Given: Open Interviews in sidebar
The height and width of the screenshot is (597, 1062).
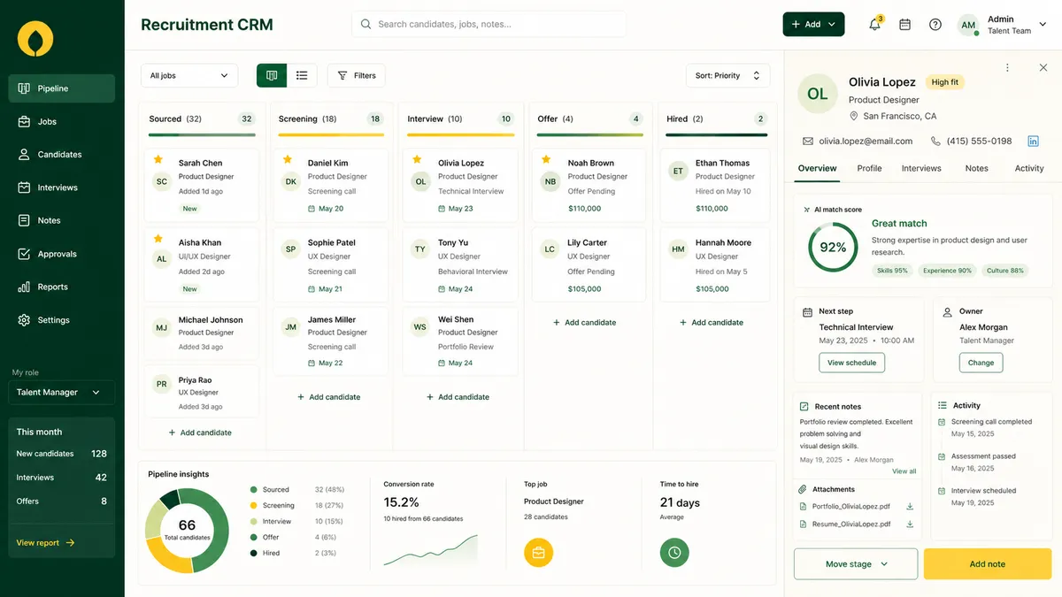Looking at the screenshot, I should point(62,188).
